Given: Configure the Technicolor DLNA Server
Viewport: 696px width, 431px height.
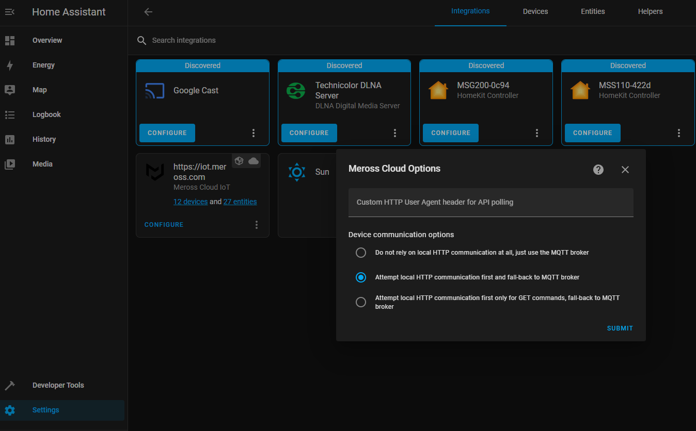Looking at the screenshot, I should [309, 133].
